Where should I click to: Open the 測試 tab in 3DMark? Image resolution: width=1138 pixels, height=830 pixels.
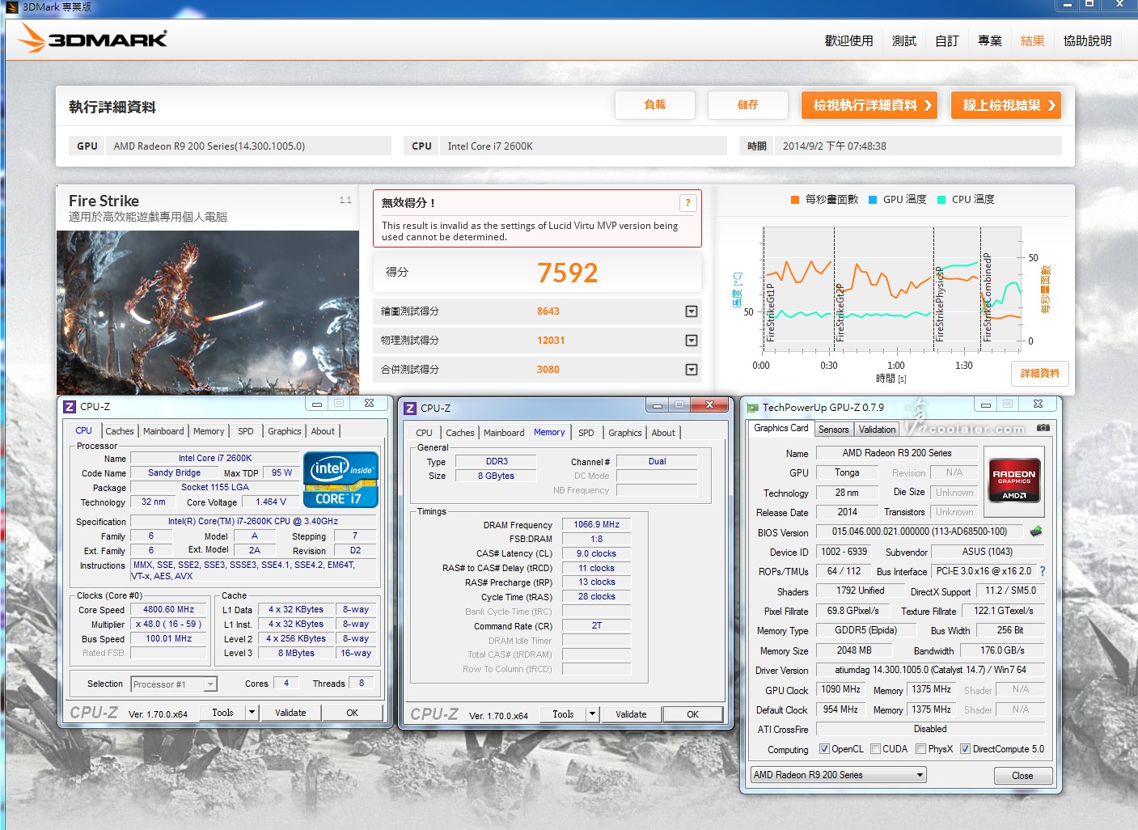click(904, 40)
